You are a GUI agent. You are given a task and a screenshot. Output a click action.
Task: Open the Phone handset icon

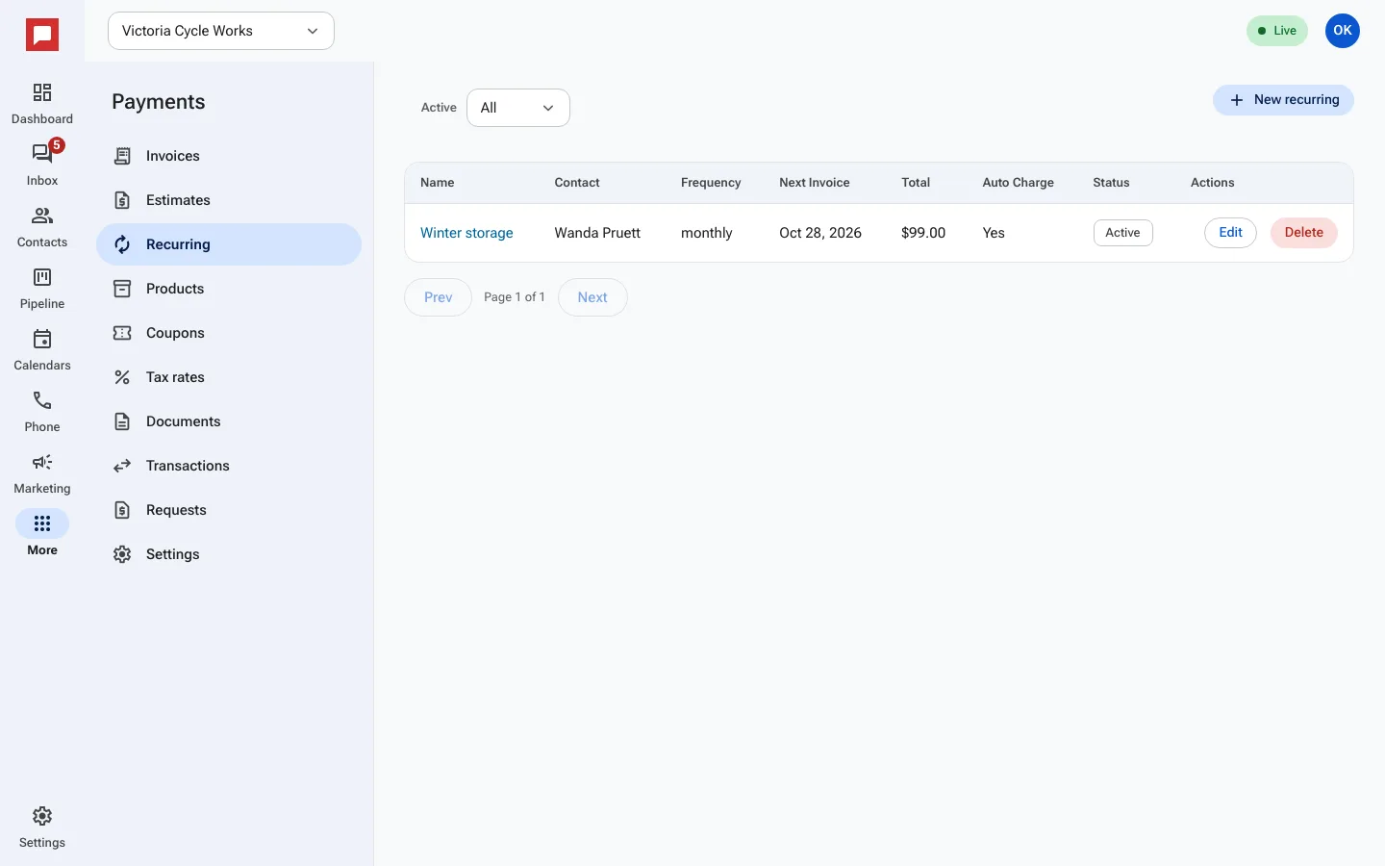tap(42, 400)
